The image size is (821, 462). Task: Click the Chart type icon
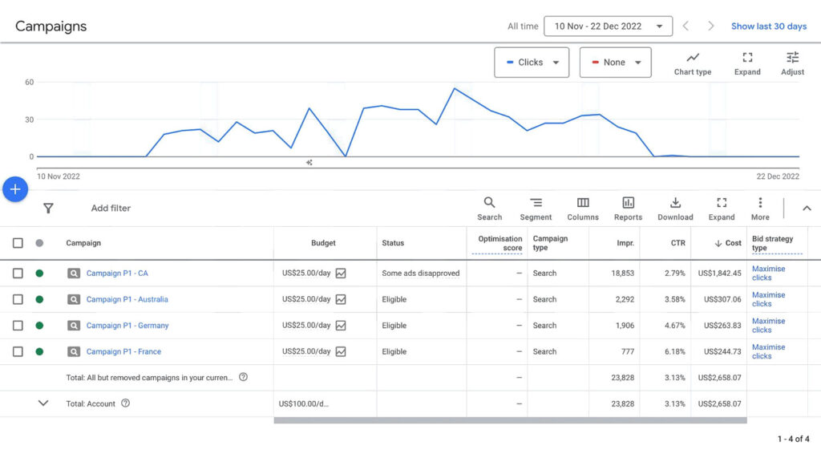692,58
